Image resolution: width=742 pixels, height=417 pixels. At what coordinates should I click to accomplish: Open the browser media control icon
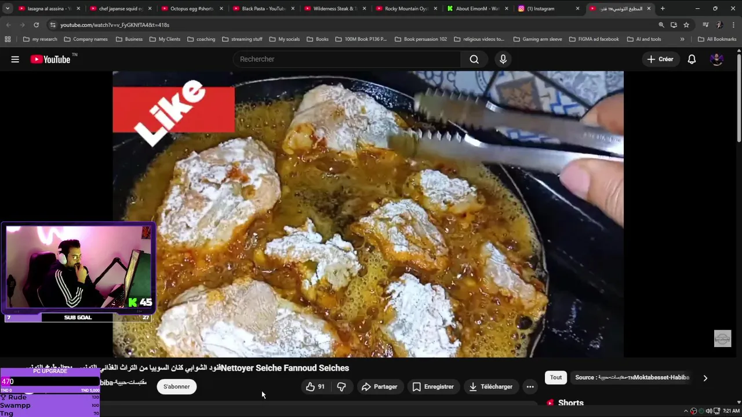pos(705,25)
